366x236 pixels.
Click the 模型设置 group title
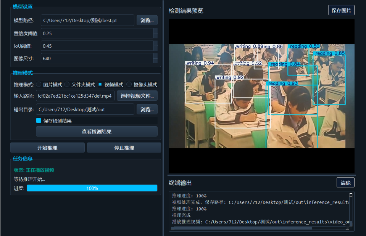click(x=23, y=6)
